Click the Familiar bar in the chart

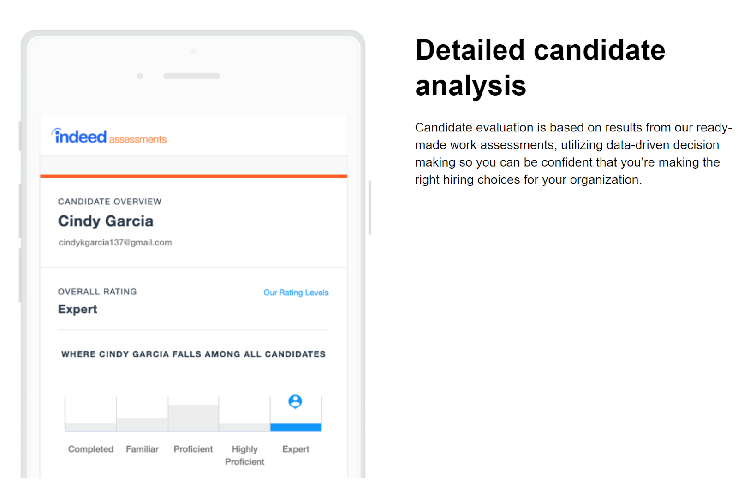coord(142,424)
